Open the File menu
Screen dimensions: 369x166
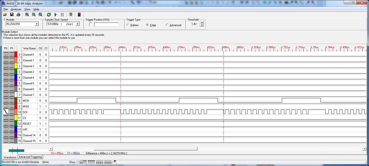[6, 9]
